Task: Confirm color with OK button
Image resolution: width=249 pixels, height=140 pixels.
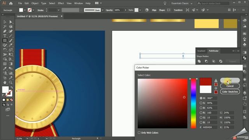Action: tap(230, 80)
